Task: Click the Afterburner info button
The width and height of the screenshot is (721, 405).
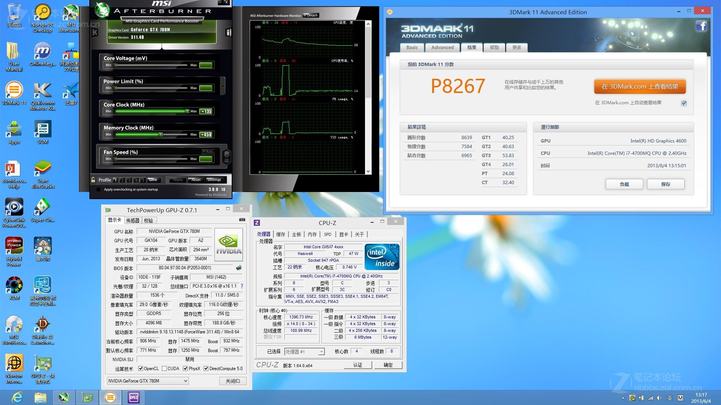Action: click(228, 33)
